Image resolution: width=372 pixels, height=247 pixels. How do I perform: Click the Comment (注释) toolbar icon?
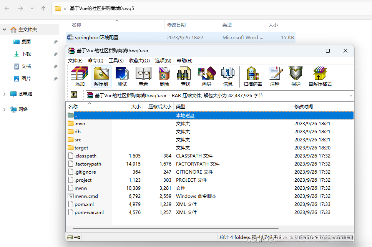[275, 76]
